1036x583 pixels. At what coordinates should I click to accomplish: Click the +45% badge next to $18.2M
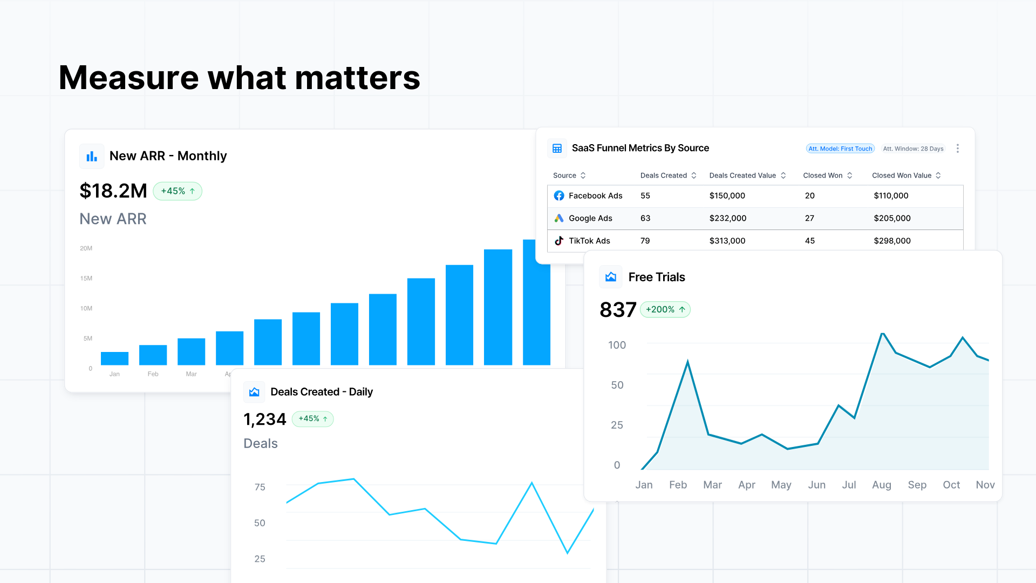coord(178,191)
